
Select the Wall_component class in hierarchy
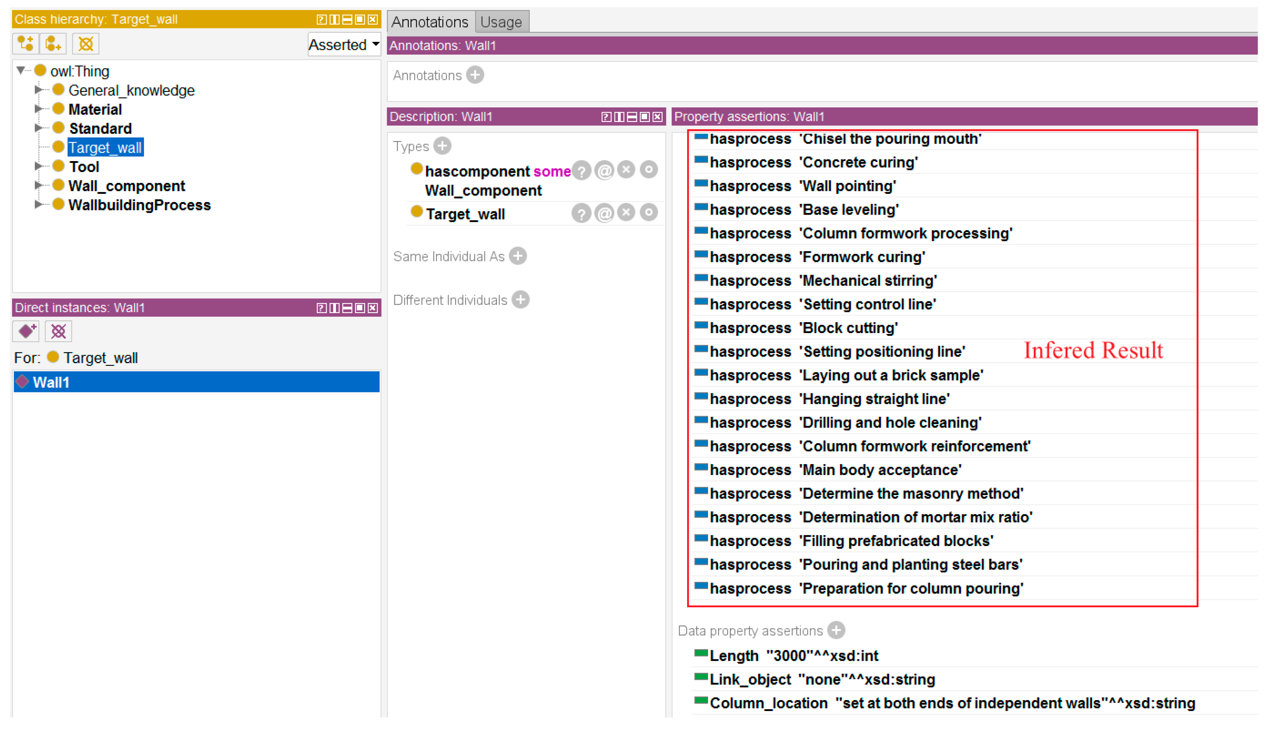(126, 186)
